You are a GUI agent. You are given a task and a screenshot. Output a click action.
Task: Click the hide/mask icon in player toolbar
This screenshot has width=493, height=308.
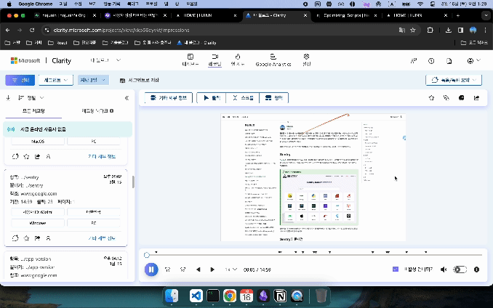click(x=446, y=98)
